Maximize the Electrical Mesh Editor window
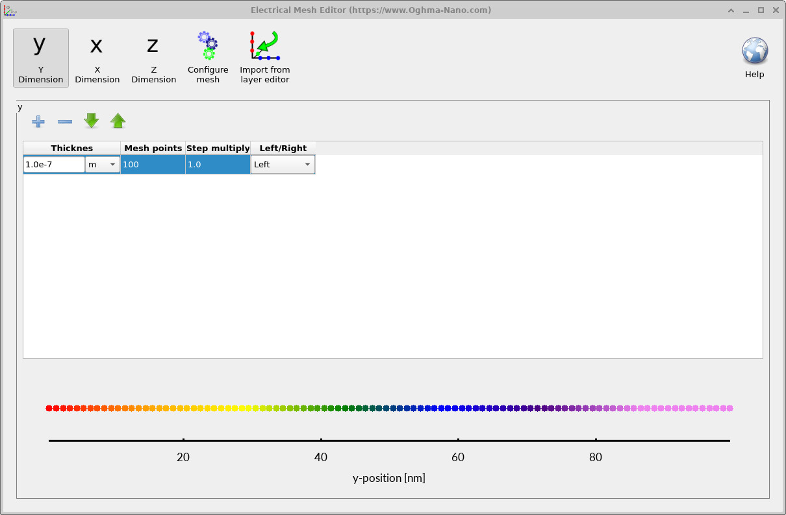 (761, 10)
